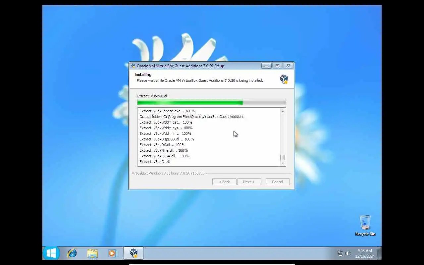Screen dimensions: 424x265
Task: Open File Explorer from the taskbar
Action: (92, 253)
